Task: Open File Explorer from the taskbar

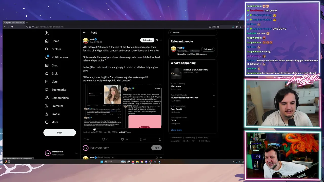Action: (137, 162)
